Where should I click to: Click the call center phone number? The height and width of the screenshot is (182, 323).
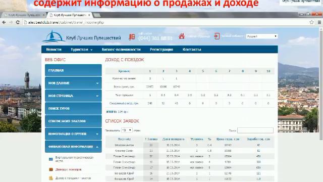155,38
